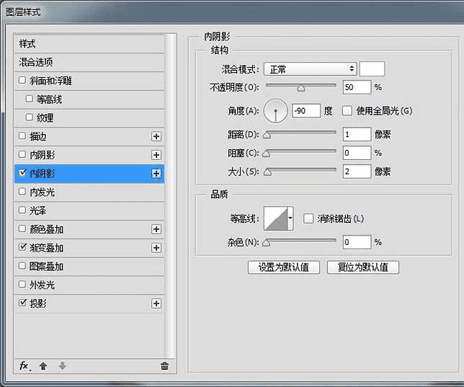Click plus icon on highlighted 内阴影 row
This screenshot has height=387, width=464.
tap(156, 174)
